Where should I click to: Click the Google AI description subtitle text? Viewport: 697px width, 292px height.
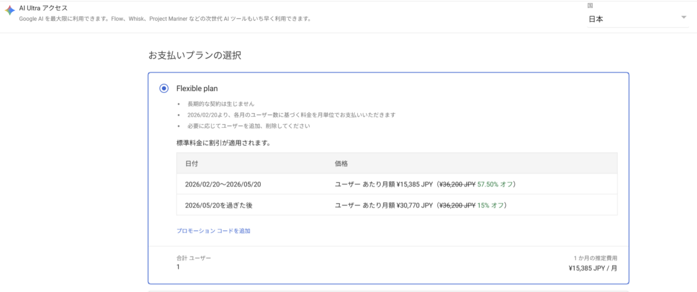pos(165,19)
